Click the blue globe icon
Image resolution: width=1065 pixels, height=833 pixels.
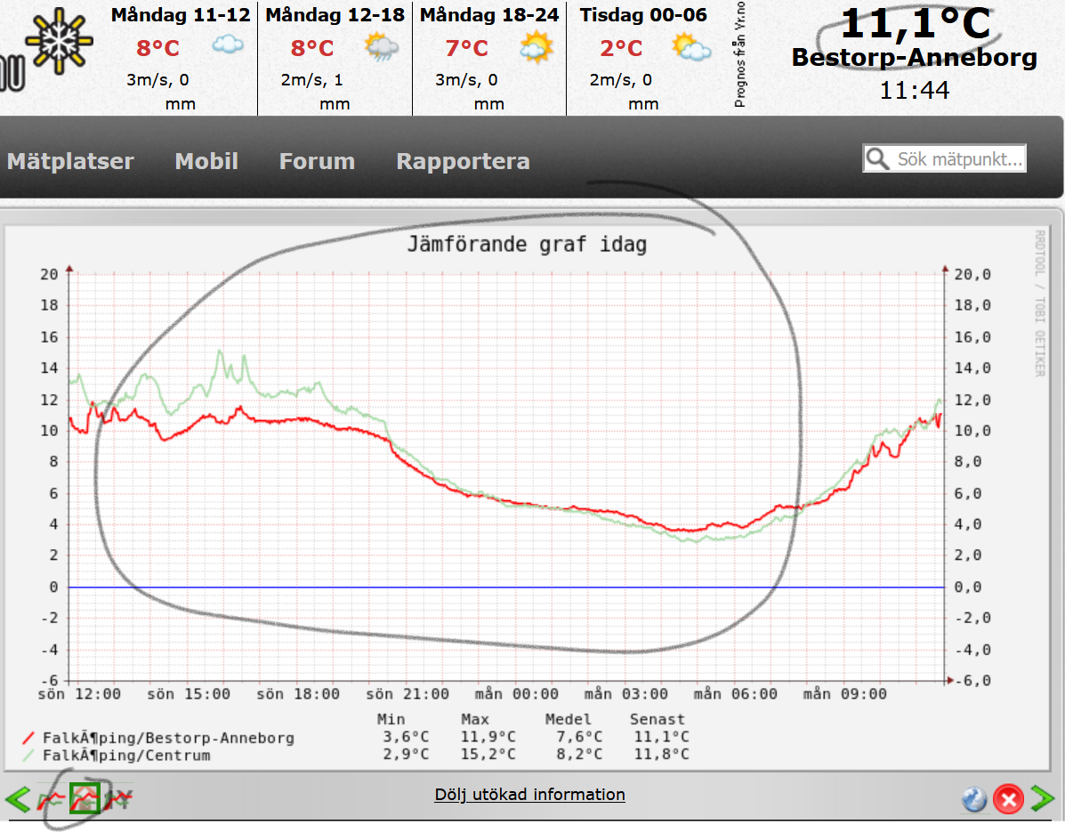click(974, 800)
